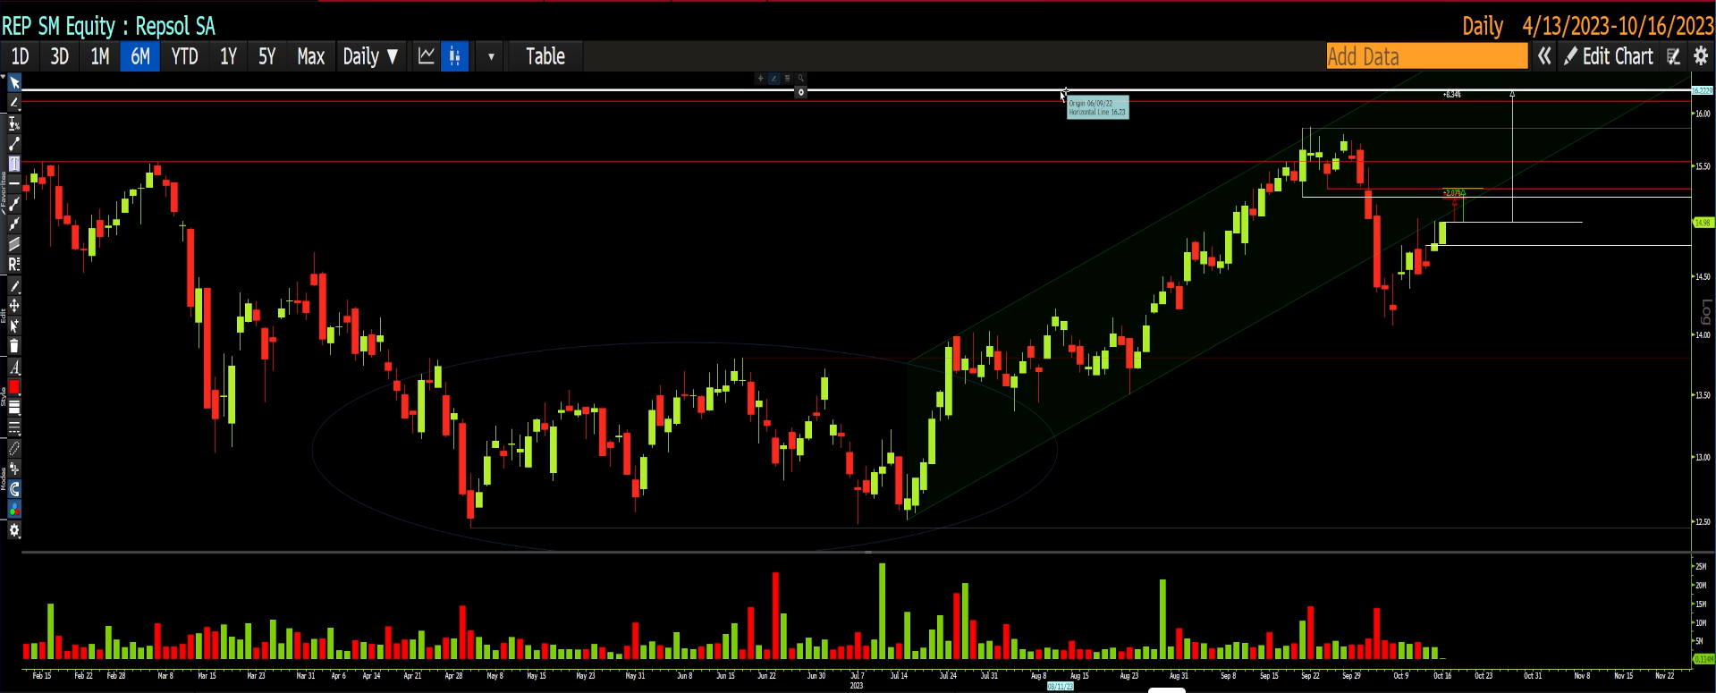
Task: Click the select-object cursor tool in Edit
Action: [14, 326]
